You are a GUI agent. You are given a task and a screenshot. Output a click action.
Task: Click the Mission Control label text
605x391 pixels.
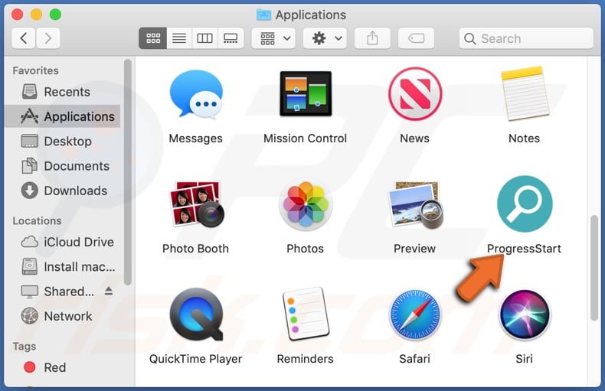(306, 138)
